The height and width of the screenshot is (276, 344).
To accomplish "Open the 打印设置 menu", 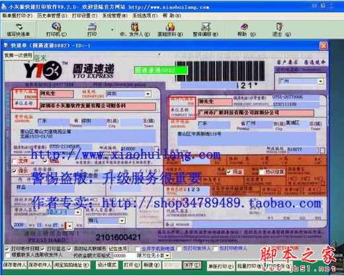I will pos(85,16).
